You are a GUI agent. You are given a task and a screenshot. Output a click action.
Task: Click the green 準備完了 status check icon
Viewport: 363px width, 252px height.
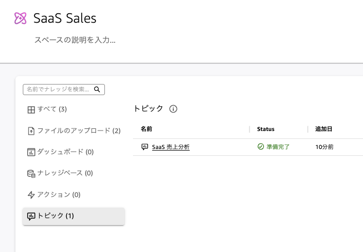point(260,147)
